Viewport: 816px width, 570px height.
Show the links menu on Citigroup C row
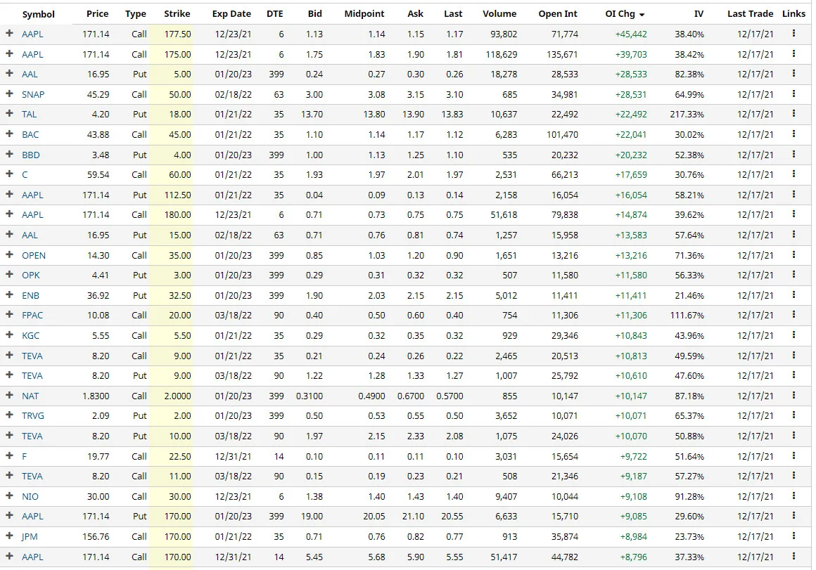coord(793,174)
